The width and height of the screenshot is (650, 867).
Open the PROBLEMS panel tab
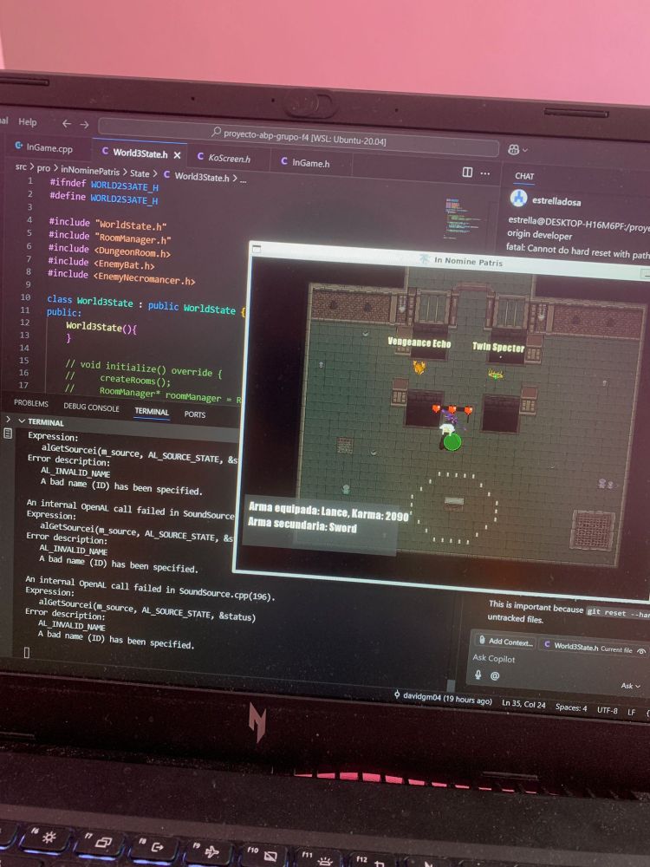tap(31, 403)
